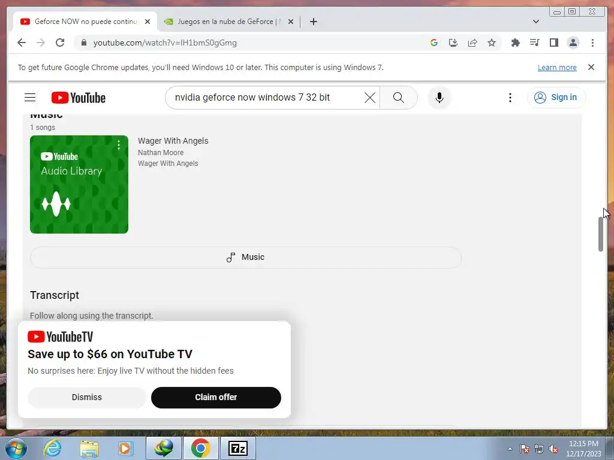
Task: Open 7-Zip from the taskbar
Action: [238, 448]
